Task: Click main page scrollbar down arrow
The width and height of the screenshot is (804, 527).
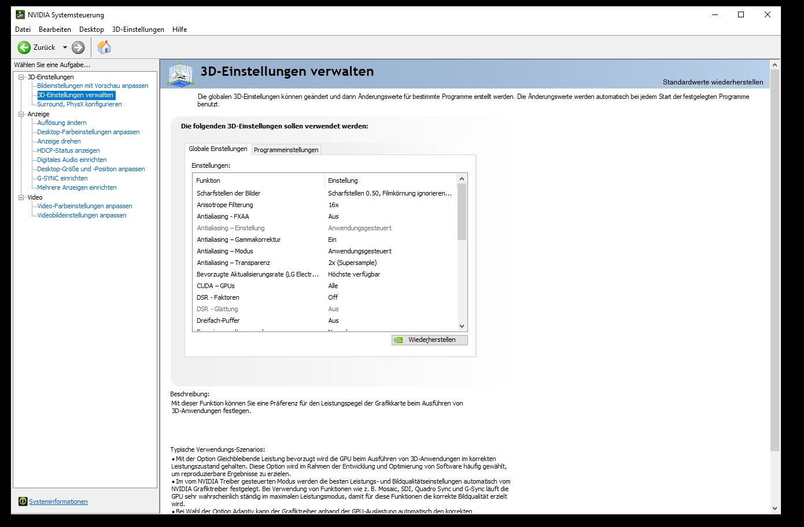Action: coord(775,508)
